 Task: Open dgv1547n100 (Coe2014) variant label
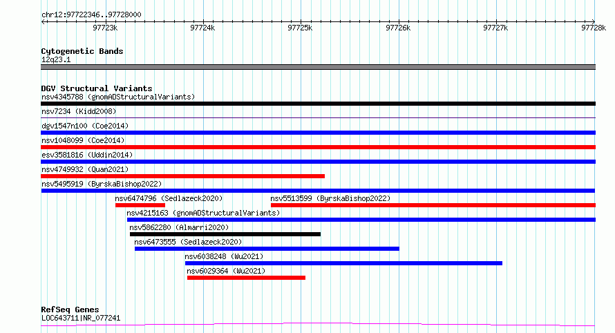click(x=85, y=126)
